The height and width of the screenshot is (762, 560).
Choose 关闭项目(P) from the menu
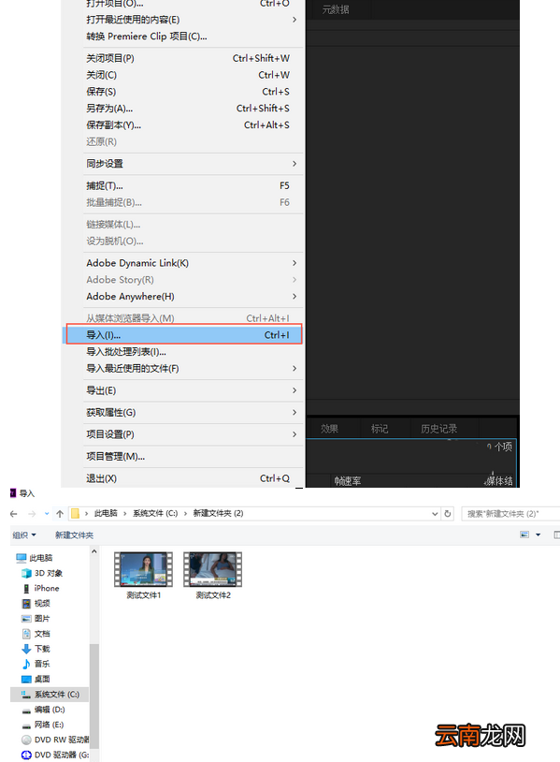pyautogui.click(x=193, y=58)
